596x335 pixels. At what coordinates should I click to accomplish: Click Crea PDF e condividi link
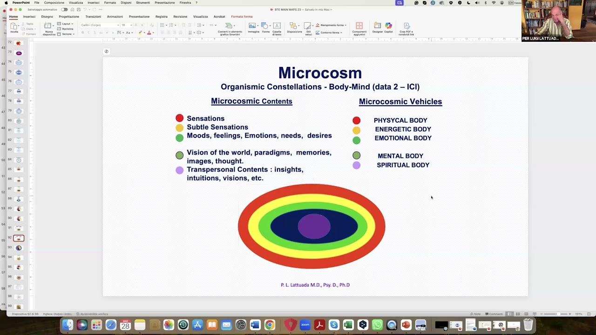[406, 29]
